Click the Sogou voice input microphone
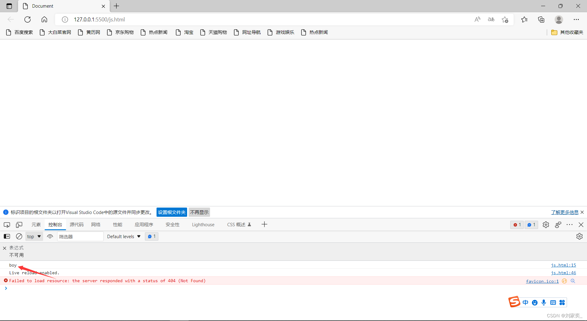Screen dimensions: 587x321 pyautogui.click(x=544, y=302)
